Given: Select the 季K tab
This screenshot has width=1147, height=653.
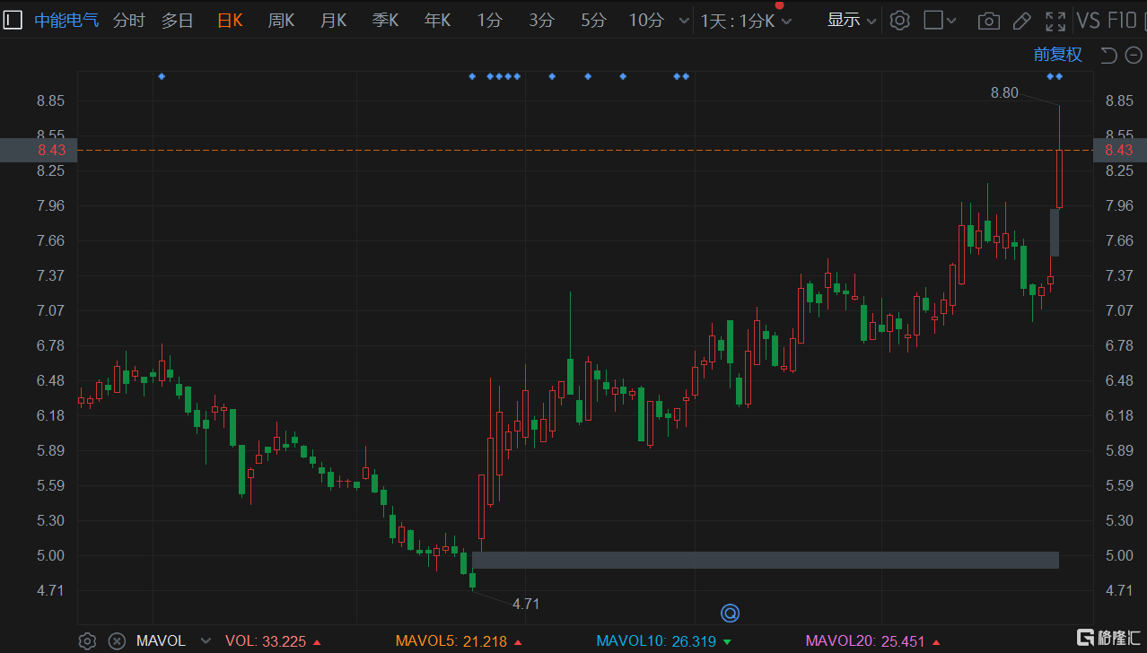Looking at the screenshot, I should 386,20.
